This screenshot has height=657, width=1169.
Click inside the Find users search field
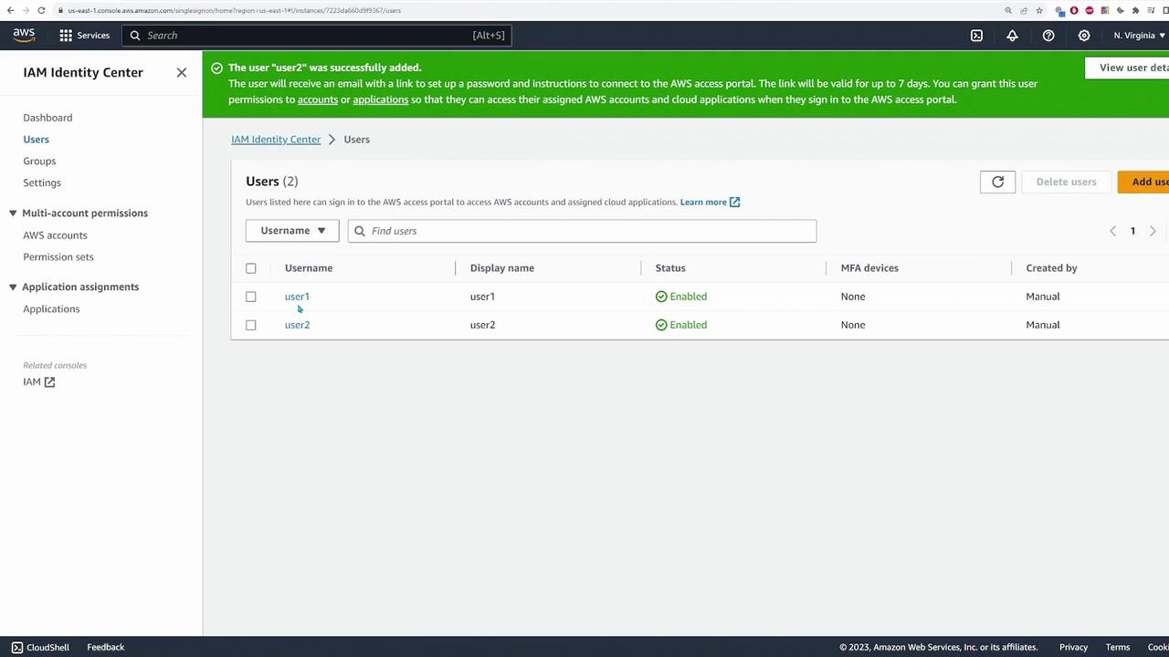coord(582,231)
